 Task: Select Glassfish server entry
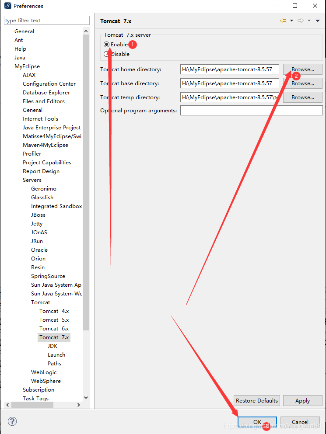(42, 198)
